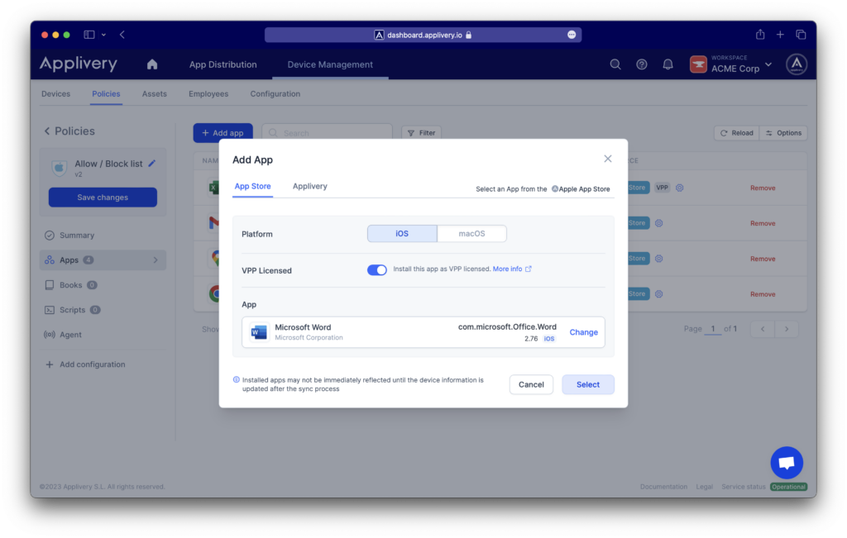Open the Documentation footer link
The image size is (847, 538).
[663, 487]
